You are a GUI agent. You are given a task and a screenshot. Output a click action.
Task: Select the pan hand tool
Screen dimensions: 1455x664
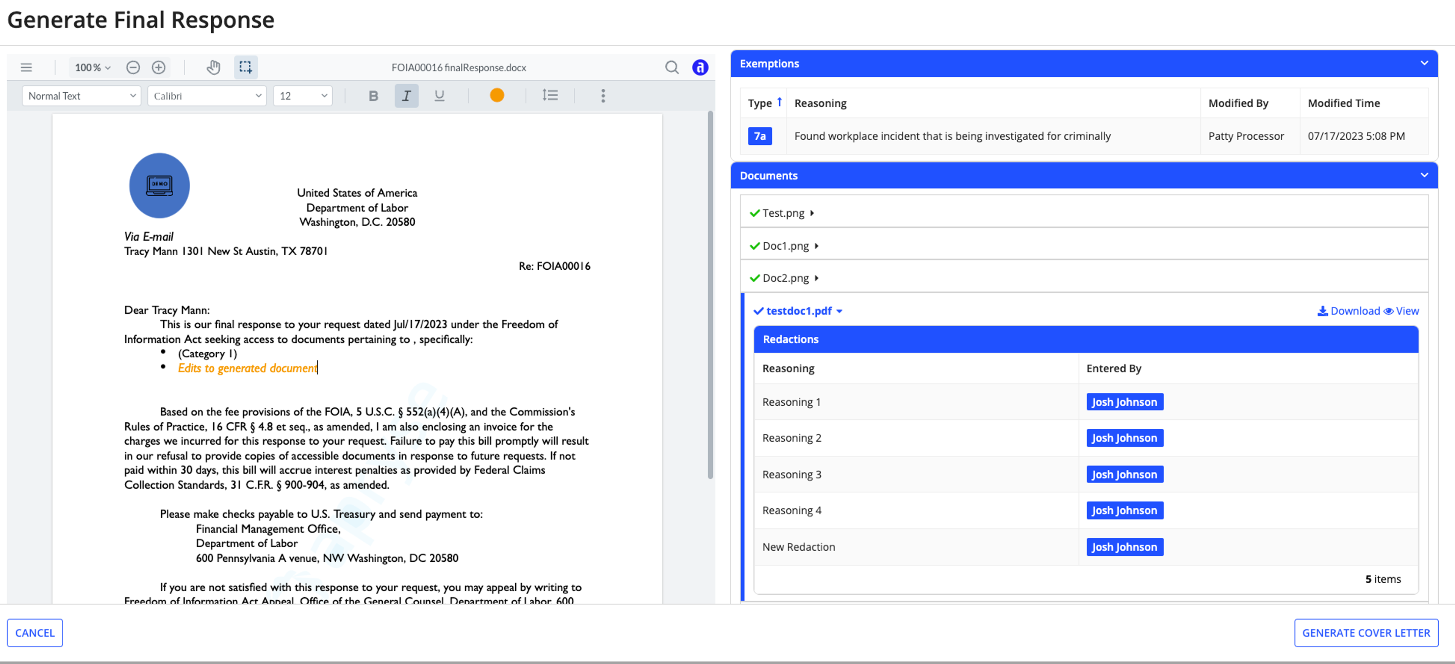pyautogui.click(x=213, y=68)
